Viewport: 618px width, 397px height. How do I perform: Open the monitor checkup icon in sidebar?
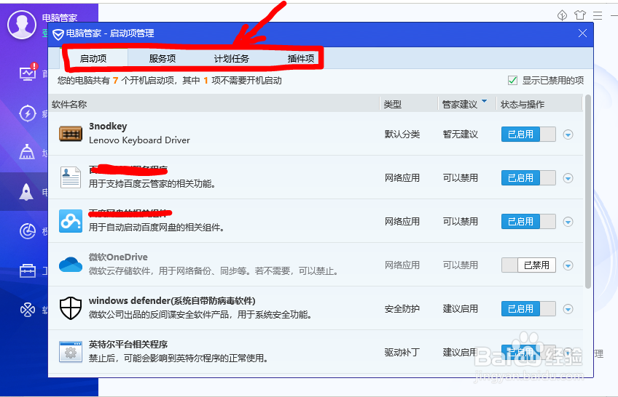coord(28,73)
